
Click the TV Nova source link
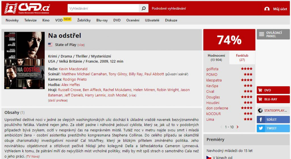pos(33,156)
